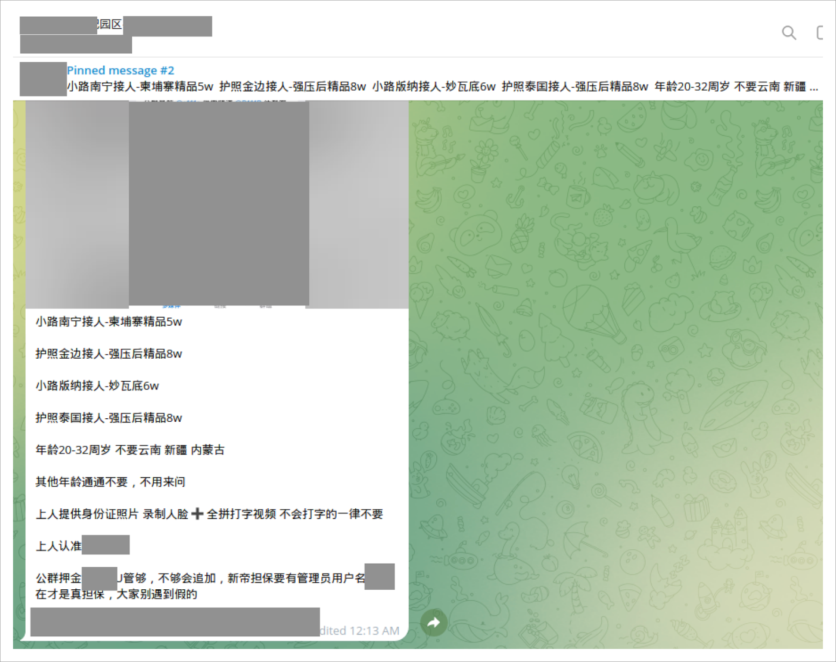Image resolution: width=836 pixels, height=662 pixels.
Task: Click the redacted subtitle under the chat title
Action: (x=76, y=45)
